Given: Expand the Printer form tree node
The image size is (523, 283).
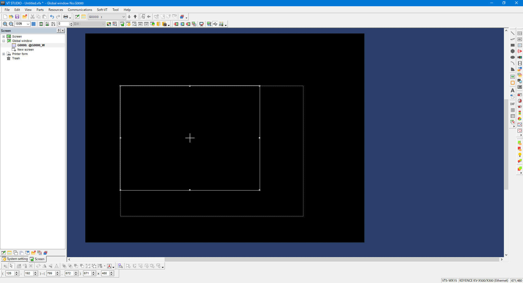Looking at the screenshot, I should tap(4, 54).
